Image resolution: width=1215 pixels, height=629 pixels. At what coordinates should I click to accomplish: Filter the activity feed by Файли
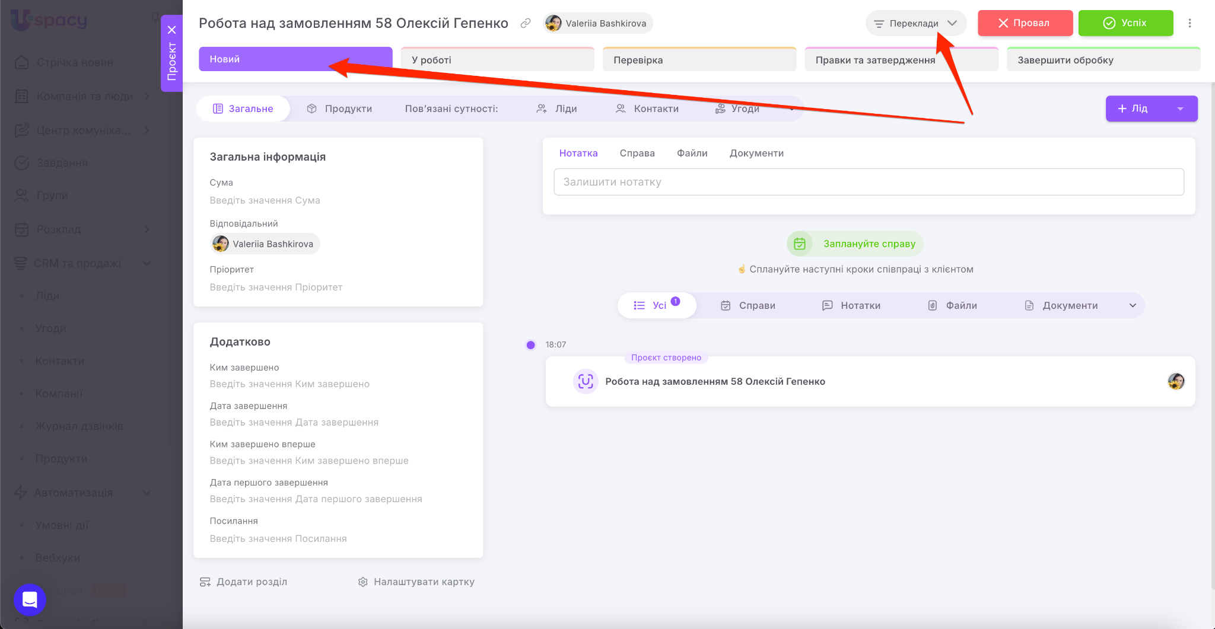pos(953,305)
